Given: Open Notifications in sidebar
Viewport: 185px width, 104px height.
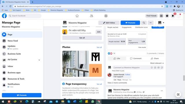Looking at the screenshot, I should 22,85.
